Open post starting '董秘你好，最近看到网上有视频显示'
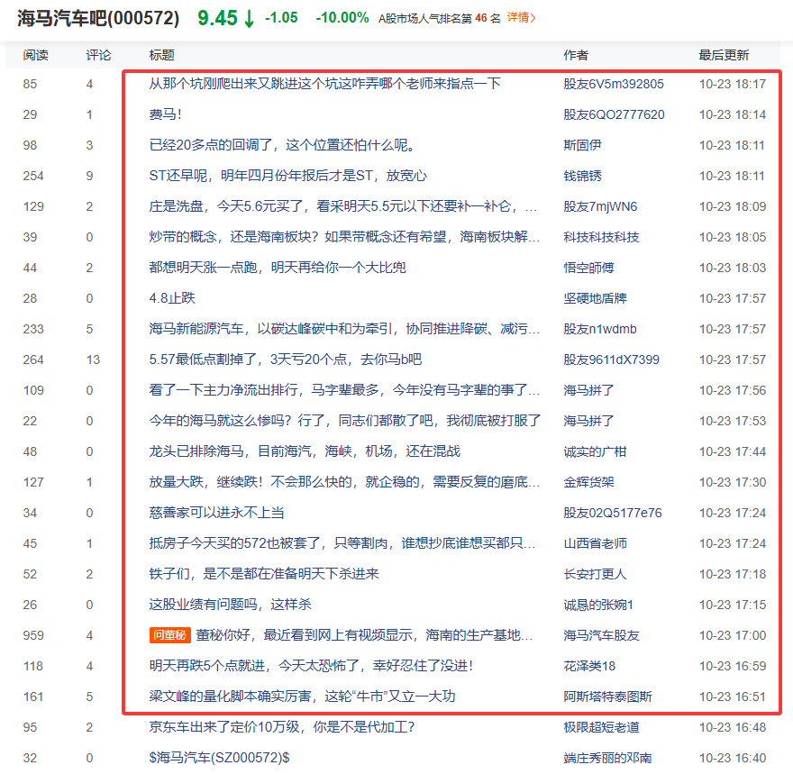The width and height of the screenshot is (793, 774). pos(364,635)
